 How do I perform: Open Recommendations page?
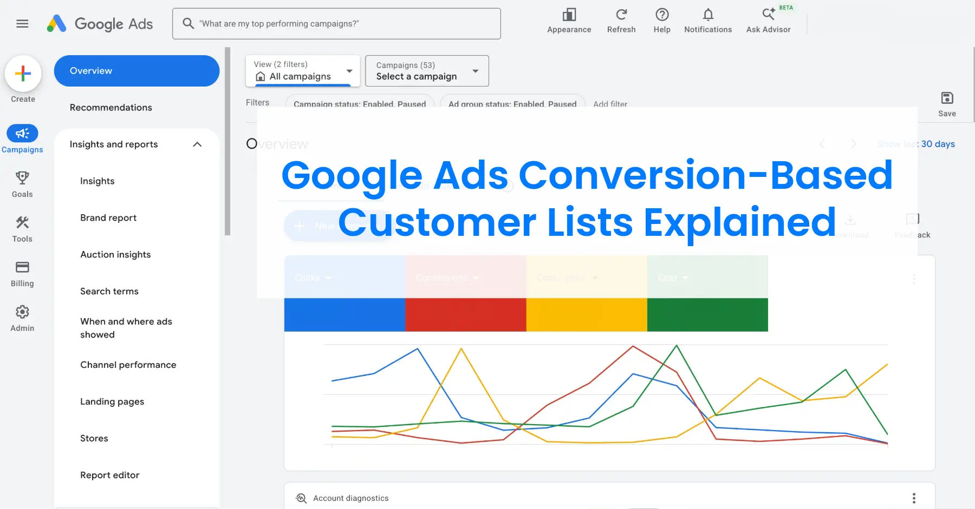[111, 108]
